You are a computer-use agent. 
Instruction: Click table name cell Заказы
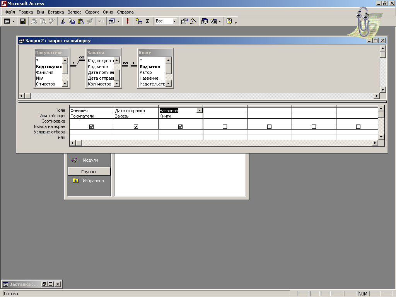coord(136,116)
